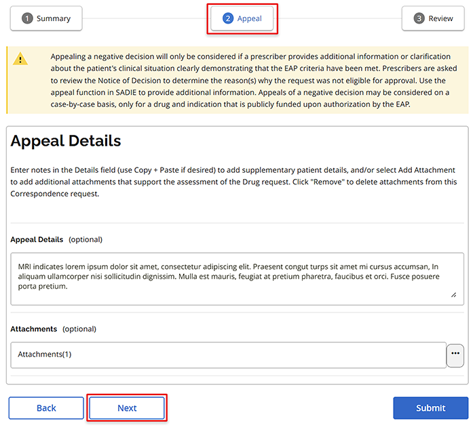Click the Appeal Details heading

click(66, 141)
